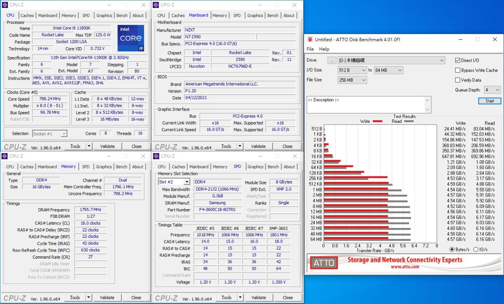This screenshot has height=304, width=504.
Task: Switch to Mainboard tab in the SPD CPU-Z window
Action: [199, 167]
